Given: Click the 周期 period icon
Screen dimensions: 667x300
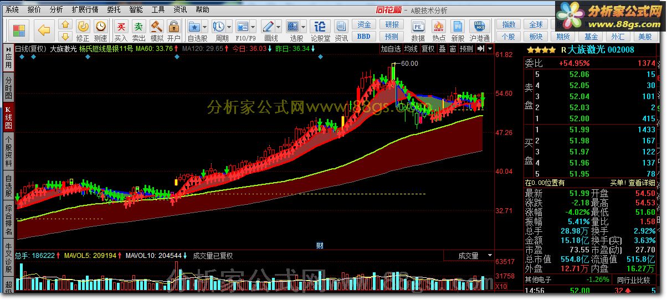Looking at the screenshot, I should [219, 26].
